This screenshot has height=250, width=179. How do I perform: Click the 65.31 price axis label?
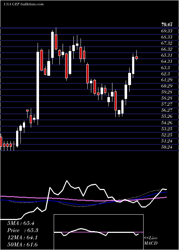(167, 55)
